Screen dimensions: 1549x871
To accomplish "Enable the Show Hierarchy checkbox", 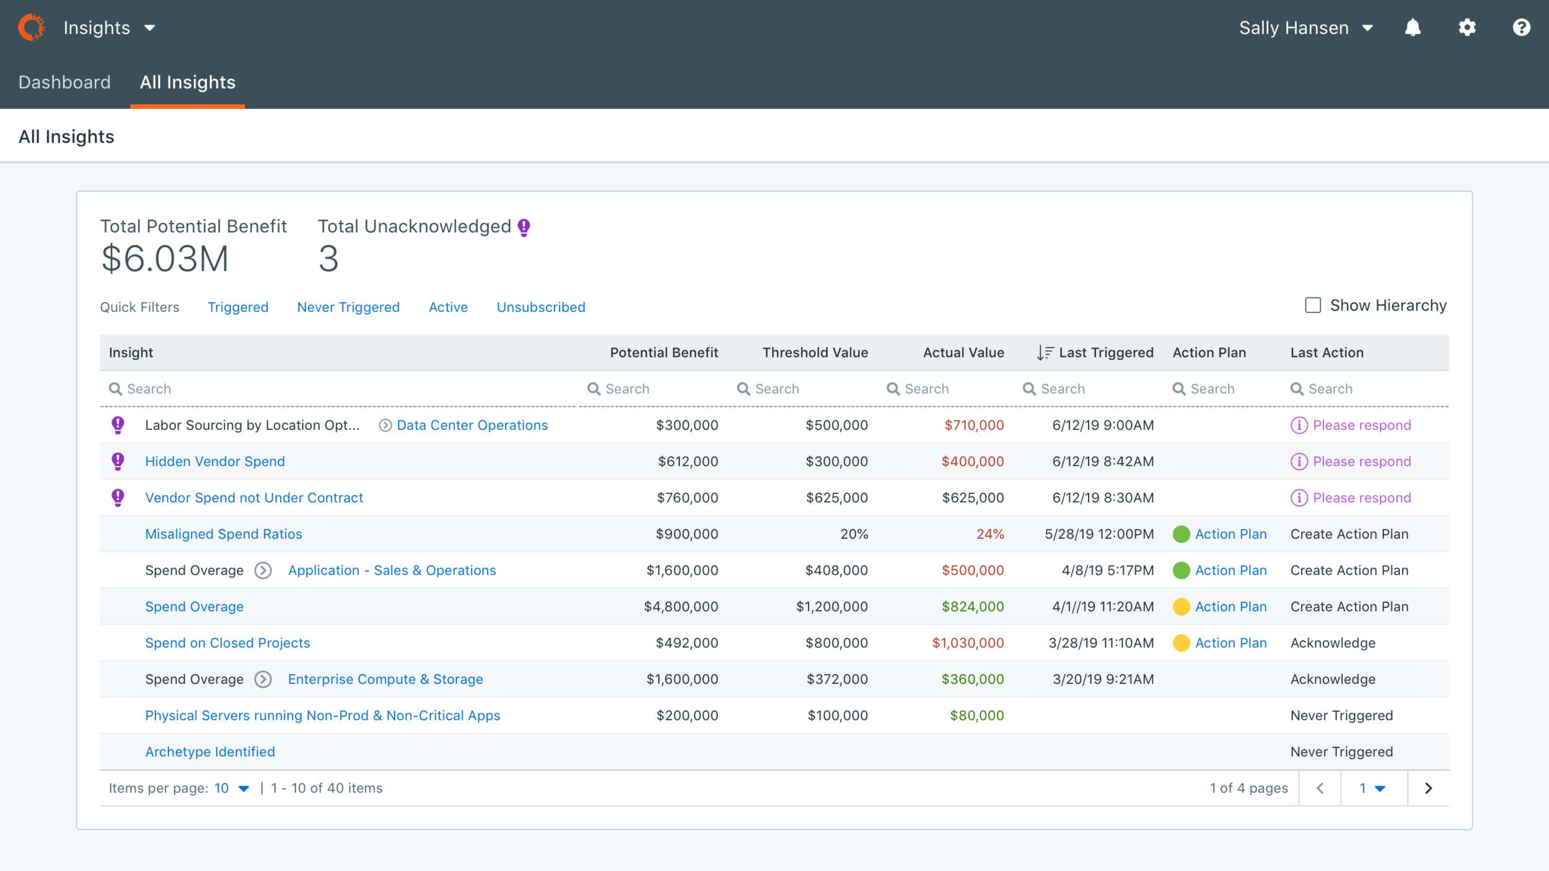I will point(1312,305).
